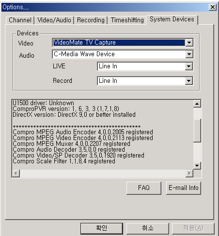219x236 pixels.
Task: Click the DirectX version line
Action: coord(74,115)
